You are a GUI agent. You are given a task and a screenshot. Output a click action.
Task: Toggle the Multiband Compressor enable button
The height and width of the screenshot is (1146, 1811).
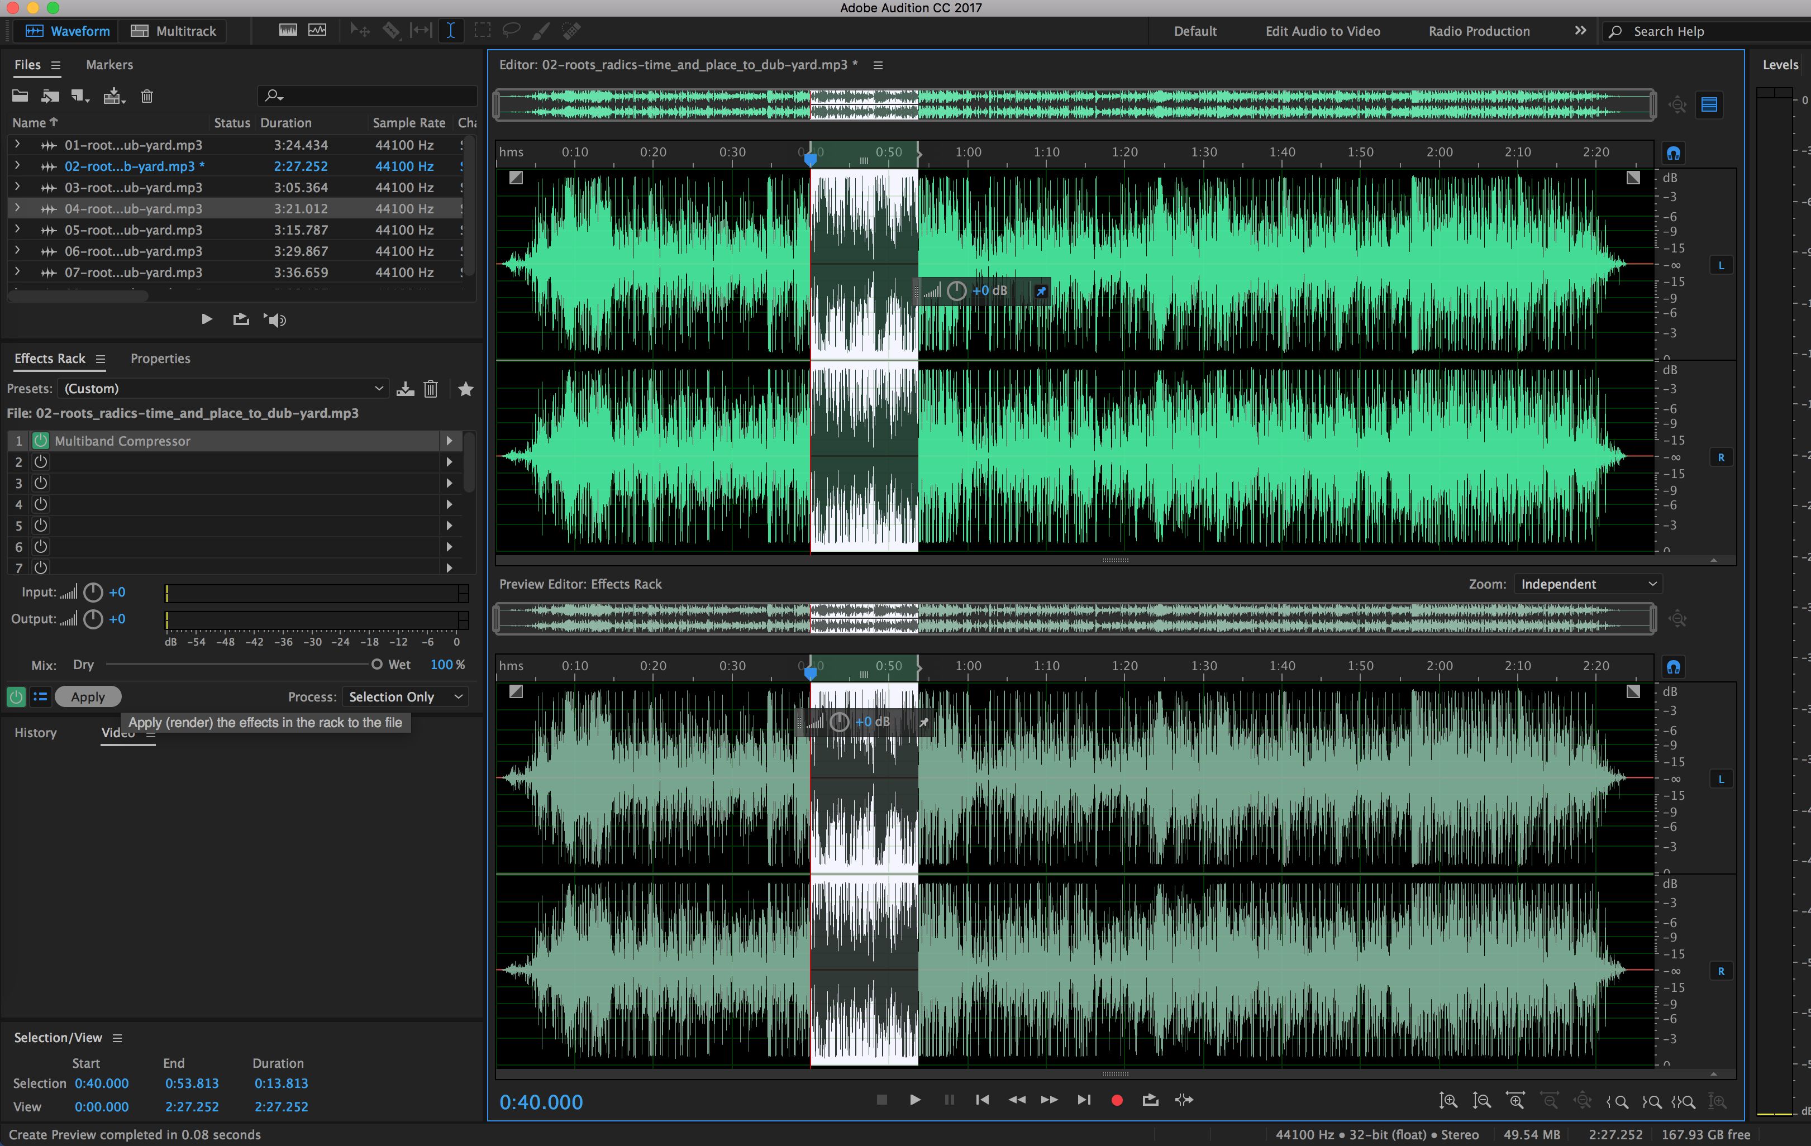(40, 440)
